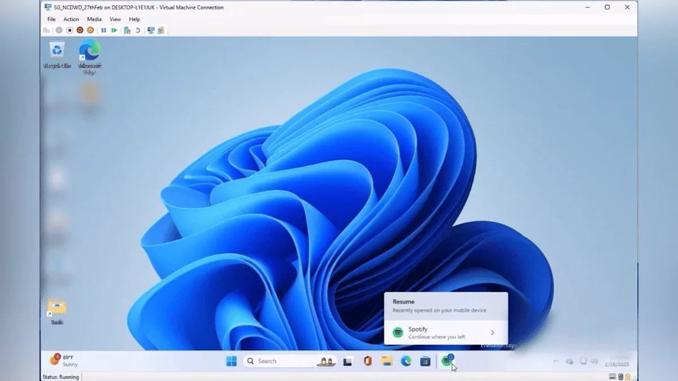Open the View menu

click(115, 19)
